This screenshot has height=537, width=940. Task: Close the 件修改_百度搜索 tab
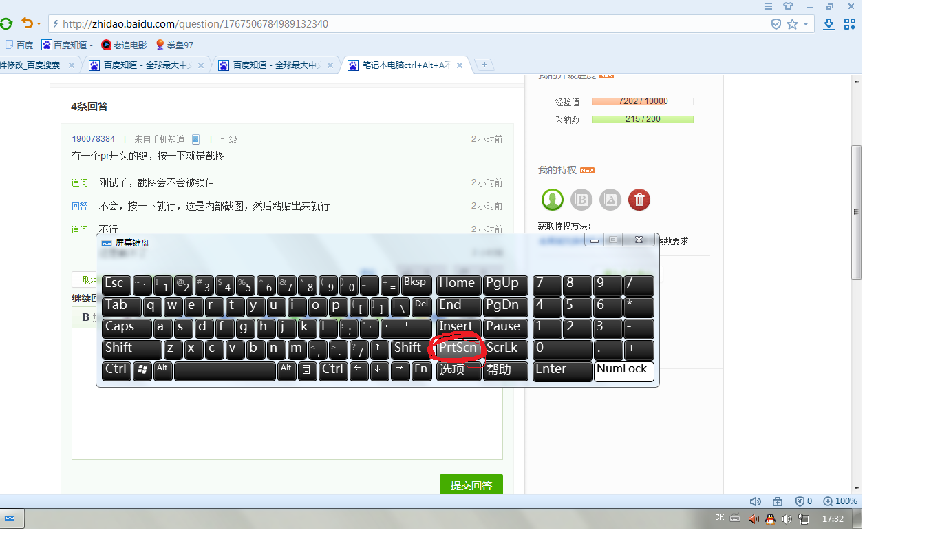pyautogui.click(x=72, y=65)
